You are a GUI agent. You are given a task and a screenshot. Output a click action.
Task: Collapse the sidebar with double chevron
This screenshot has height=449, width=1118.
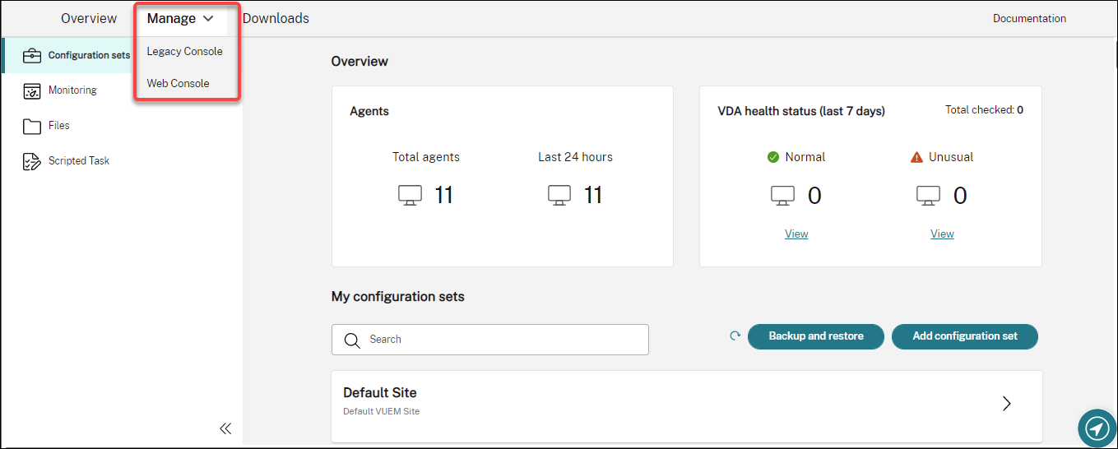pyautogui.click(x=225, y=428)
